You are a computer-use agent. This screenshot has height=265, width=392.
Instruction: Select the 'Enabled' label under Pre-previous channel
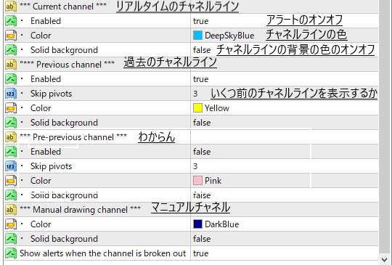click(46, 152)
